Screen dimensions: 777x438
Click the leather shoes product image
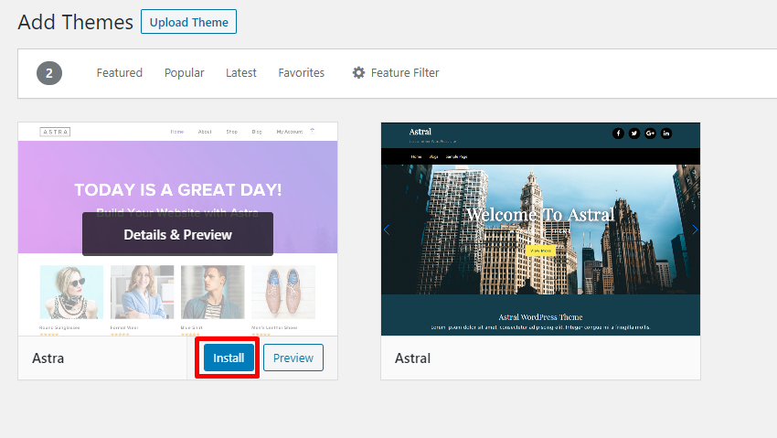click(x=283, y=292)
